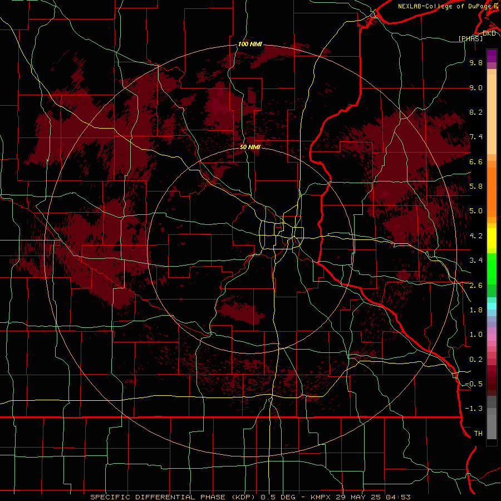Click the 0.2 value on the color scale

(x=476, y=360)
